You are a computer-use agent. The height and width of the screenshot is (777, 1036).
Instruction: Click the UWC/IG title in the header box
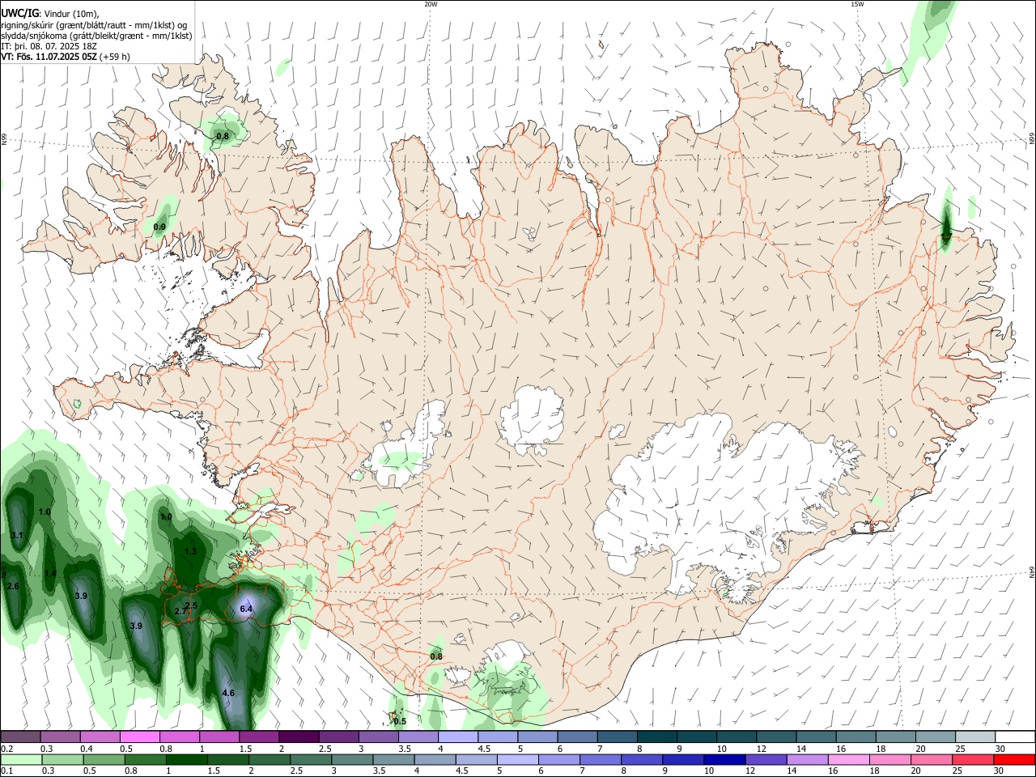[19, 14]
